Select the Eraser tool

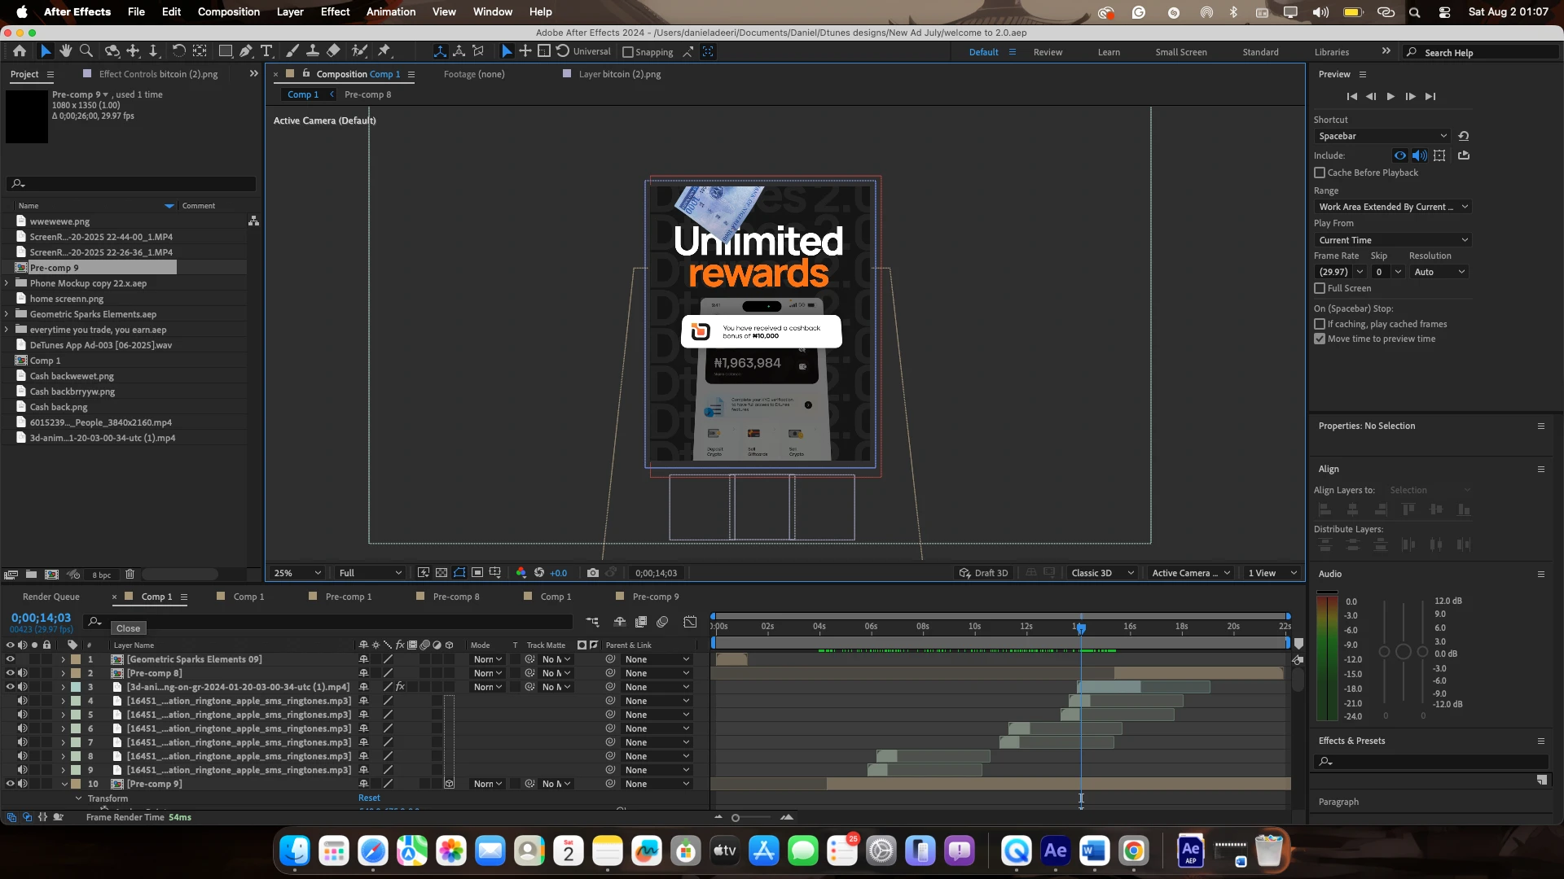coord(333,51)
